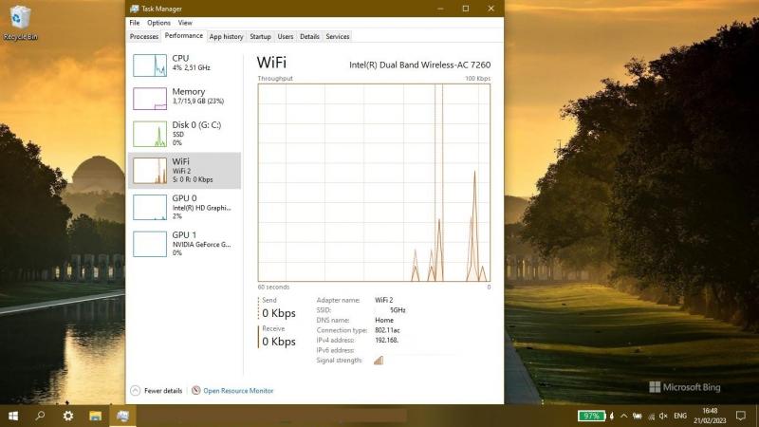The image size is (759, 427).
Task: Open the File menu
Action: pos(135,23)
